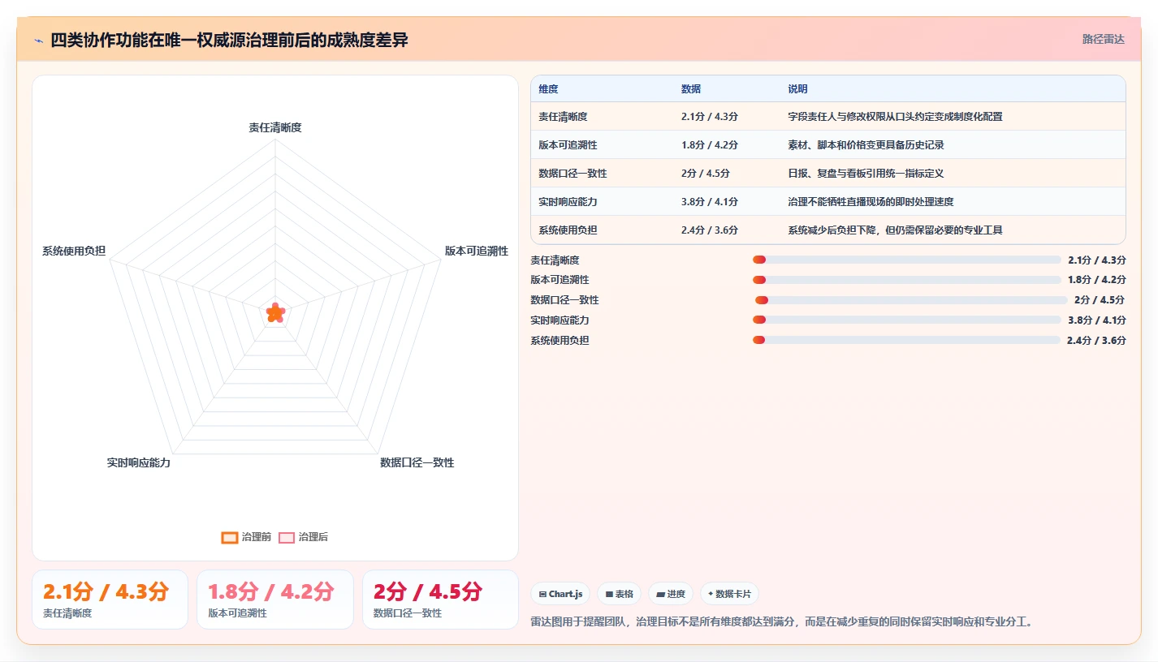Open the pink 版本可追溯性 data card

tap(275, 600)
